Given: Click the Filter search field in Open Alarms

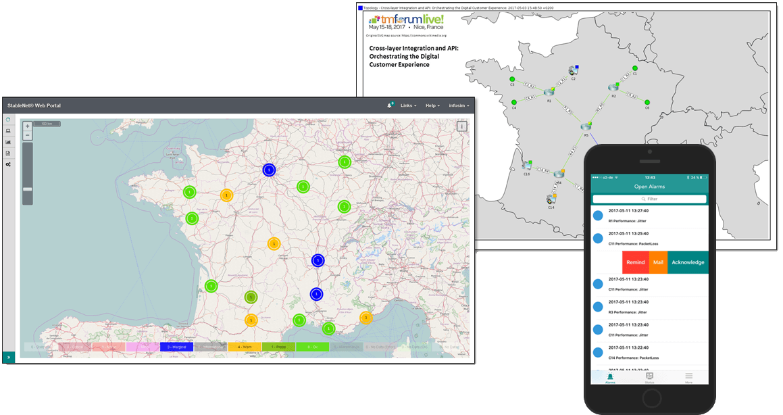Looking at the screenshot, I should coord(650,199).
